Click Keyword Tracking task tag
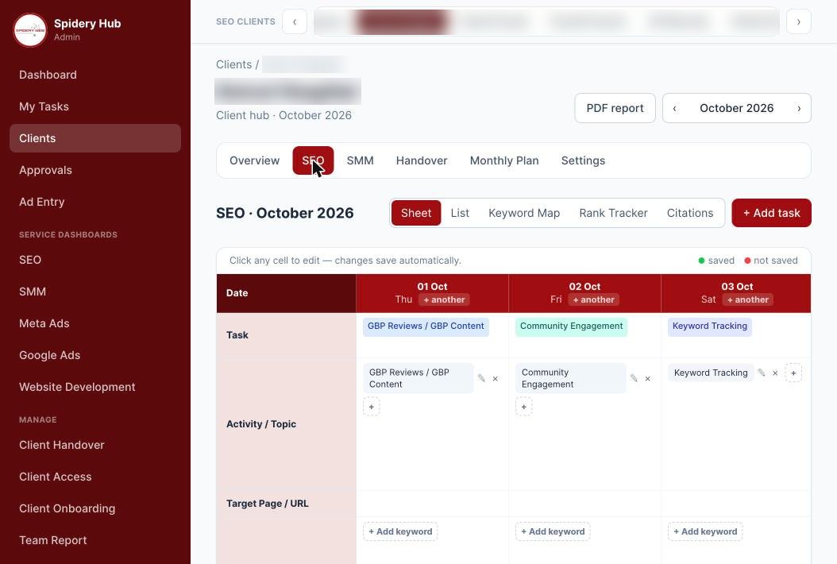837x564 pixels. point(709,326)
